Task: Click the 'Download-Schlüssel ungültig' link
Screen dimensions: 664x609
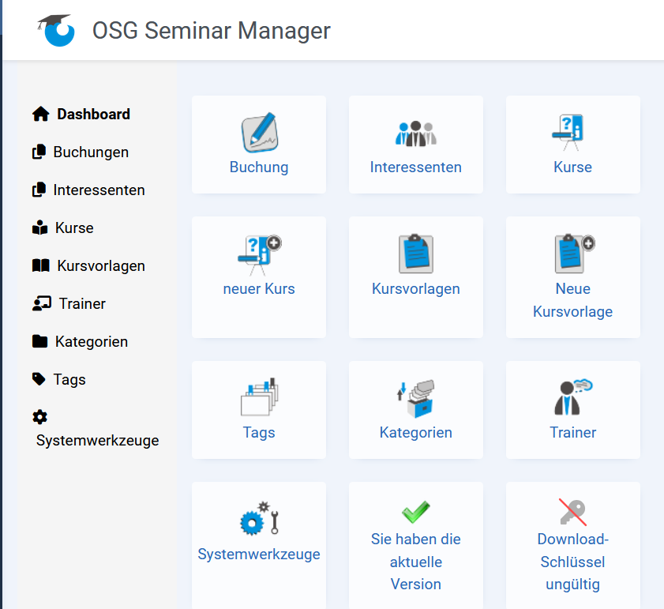Action: 572,562
